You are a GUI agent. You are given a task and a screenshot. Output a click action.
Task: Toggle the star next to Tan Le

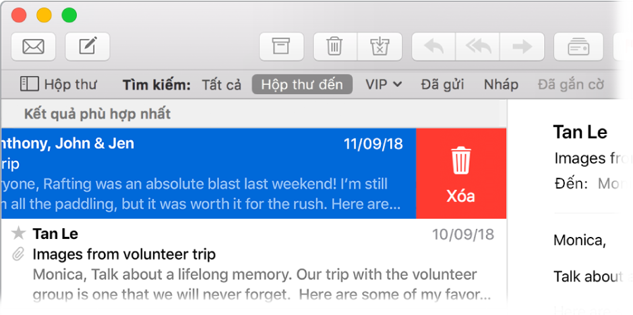(x=20, y=234)
